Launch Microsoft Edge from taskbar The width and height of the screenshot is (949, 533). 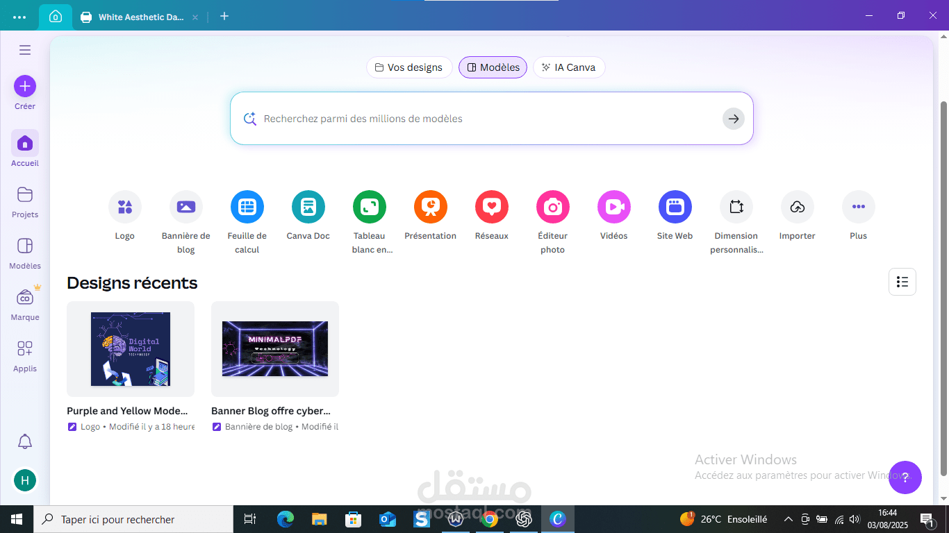point(286,519)
